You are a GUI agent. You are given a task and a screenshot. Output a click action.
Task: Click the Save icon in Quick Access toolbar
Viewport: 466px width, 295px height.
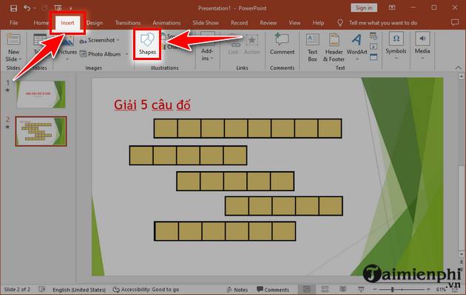coord(13,8)
